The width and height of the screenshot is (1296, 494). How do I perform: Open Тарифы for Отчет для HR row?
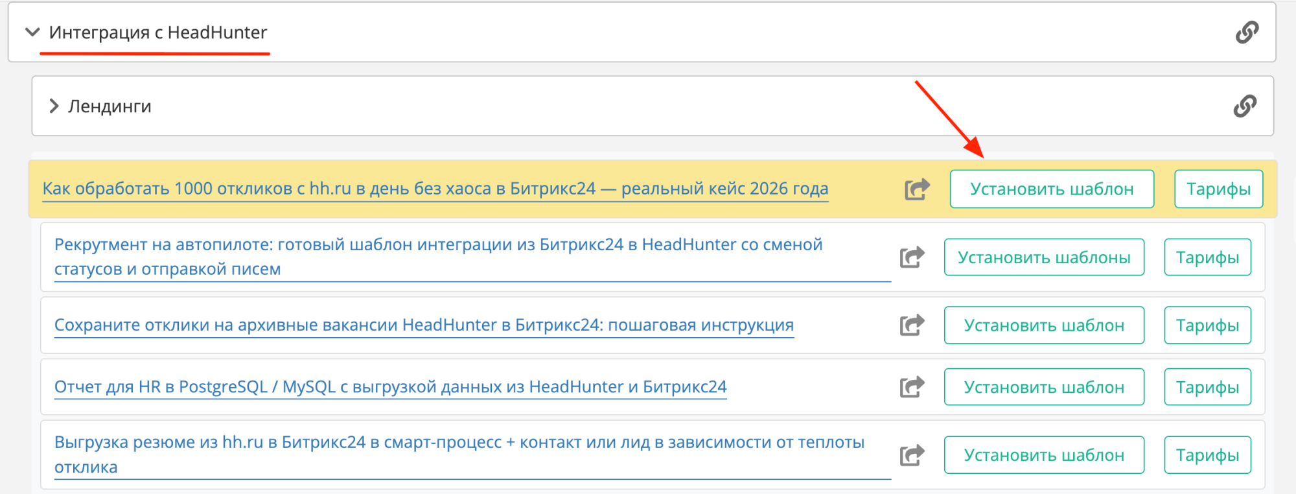coord(1207,387)
